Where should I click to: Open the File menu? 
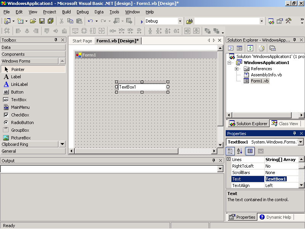[x=6, y=12]
